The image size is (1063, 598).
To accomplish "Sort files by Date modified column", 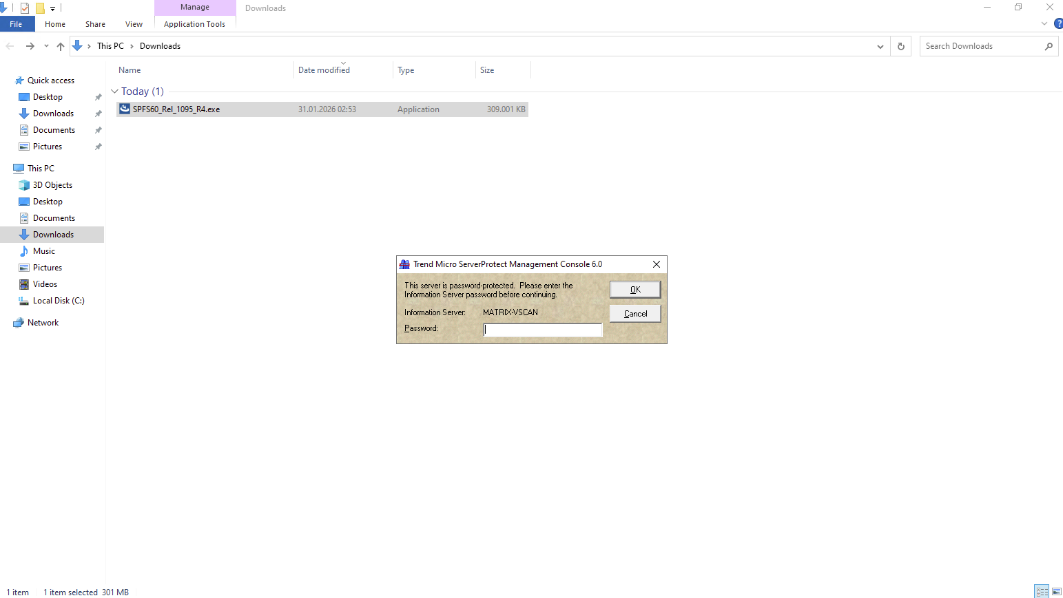I will point(343,70).
